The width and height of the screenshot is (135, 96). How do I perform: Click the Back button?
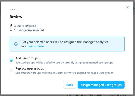coord(70,85)
